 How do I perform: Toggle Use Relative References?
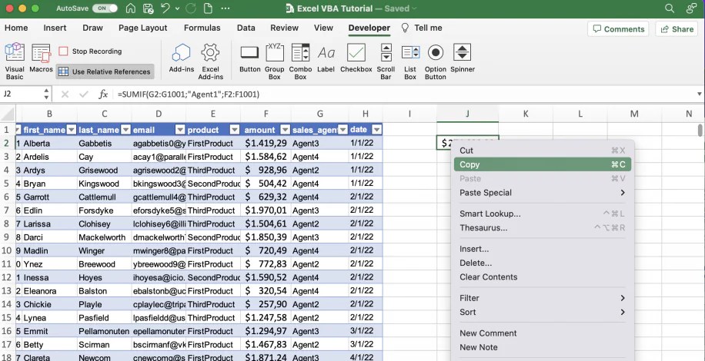pyautogui.click(x=105, y=71)
